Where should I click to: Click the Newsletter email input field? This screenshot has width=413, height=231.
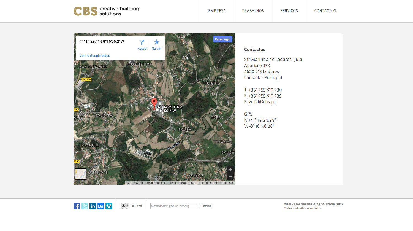174,206
